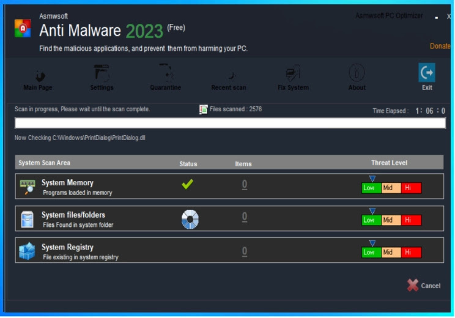The height and width of the screenshot is (318, 455).
Task: Click the items count 0 for System files/folders
Action: point(245,216)
